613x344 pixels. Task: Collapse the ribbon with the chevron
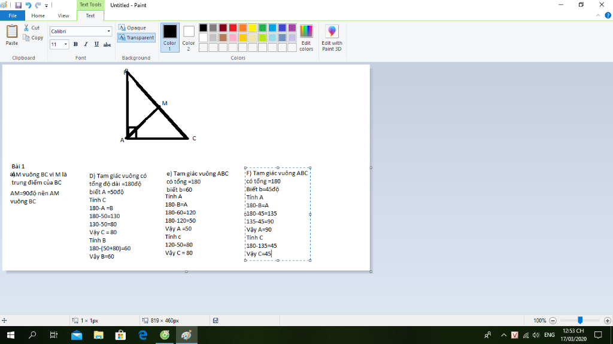coord(598,16)
